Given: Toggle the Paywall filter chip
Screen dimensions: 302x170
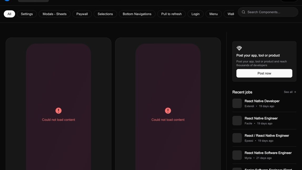Looking at the screenshot, I should (82, 13).
